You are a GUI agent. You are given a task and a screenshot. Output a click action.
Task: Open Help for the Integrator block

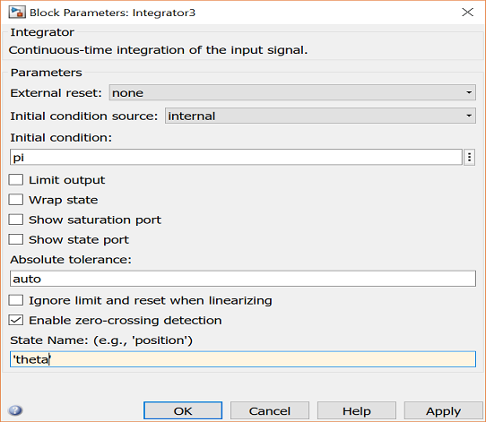click(357, 411)
